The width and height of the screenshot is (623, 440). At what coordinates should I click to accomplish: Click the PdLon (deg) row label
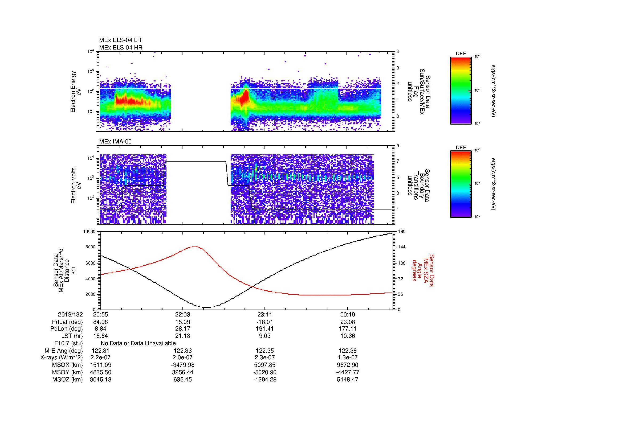pyautogui.click(x=67, y=329)
